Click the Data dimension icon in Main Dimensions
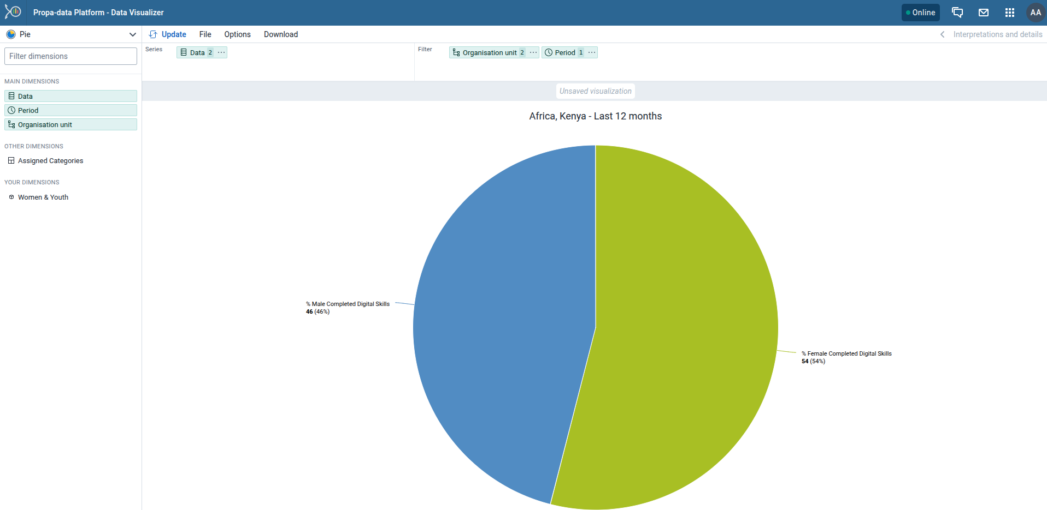The height and width of the screenshot is (510, 1047). point(11,96)
